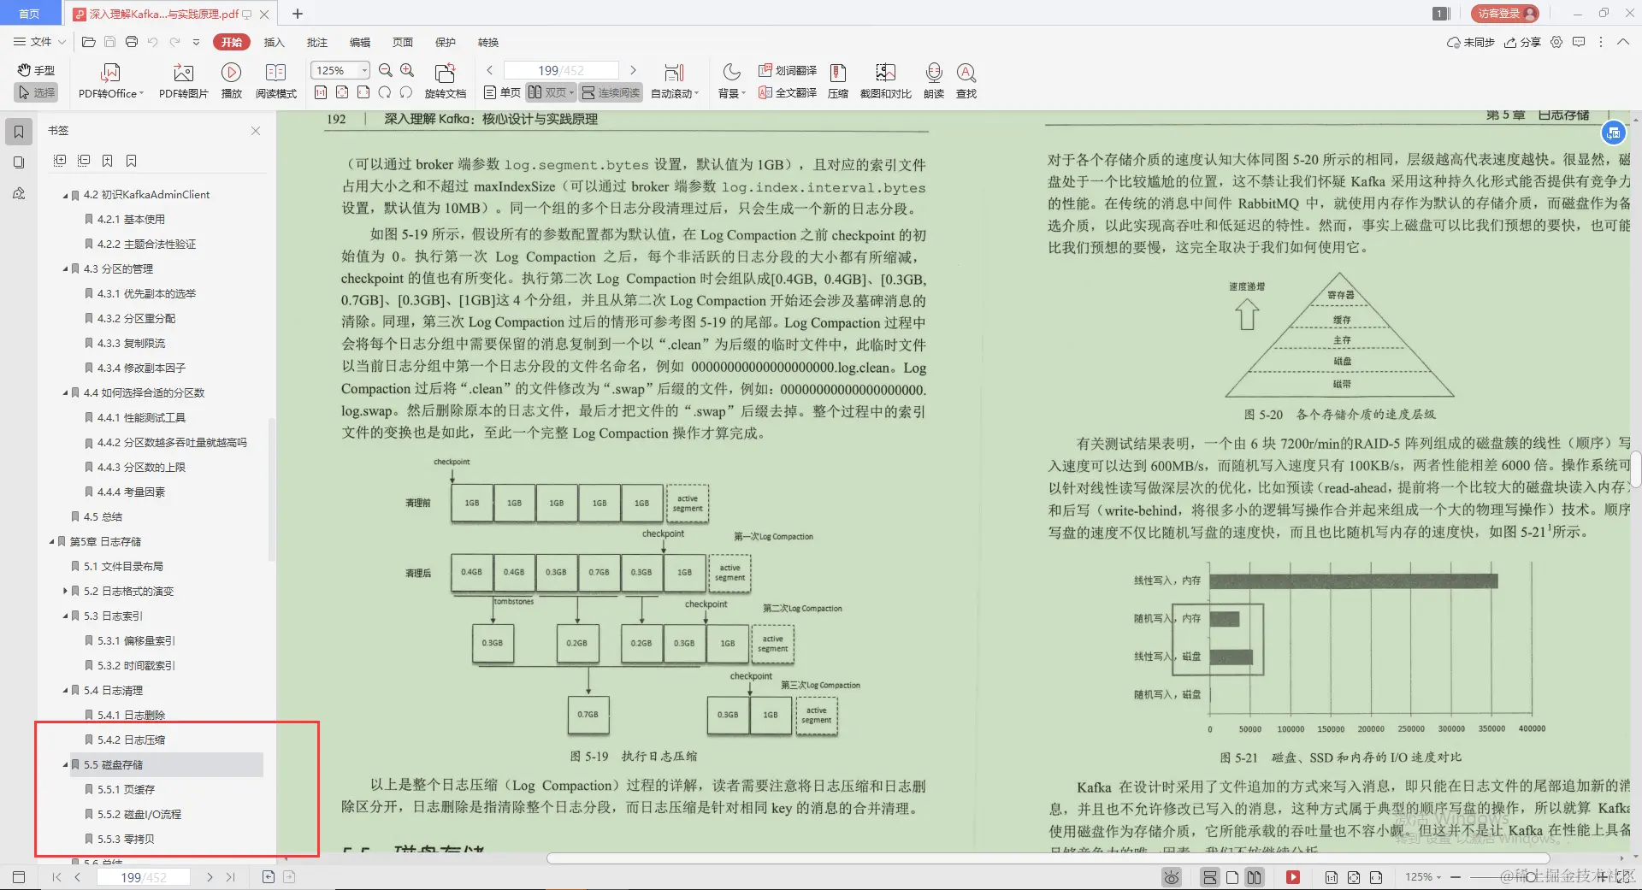Select the hand tool (手型)

pos(35,70)
